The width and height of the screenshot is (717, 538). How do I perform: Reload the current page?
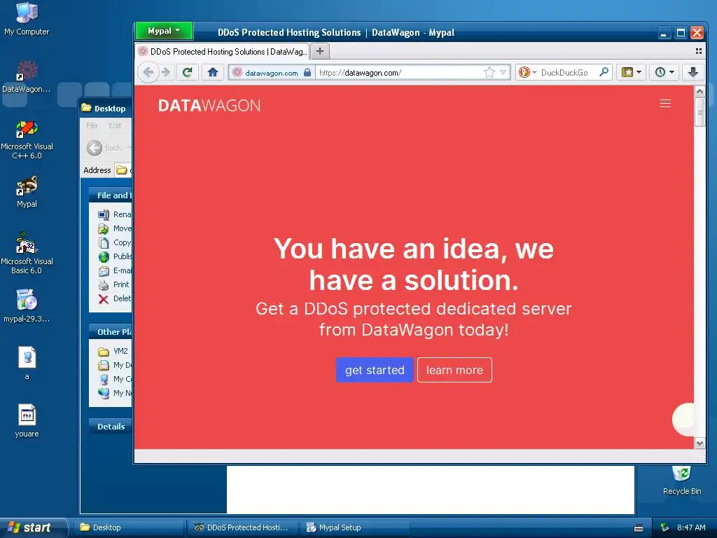[187, 72]
